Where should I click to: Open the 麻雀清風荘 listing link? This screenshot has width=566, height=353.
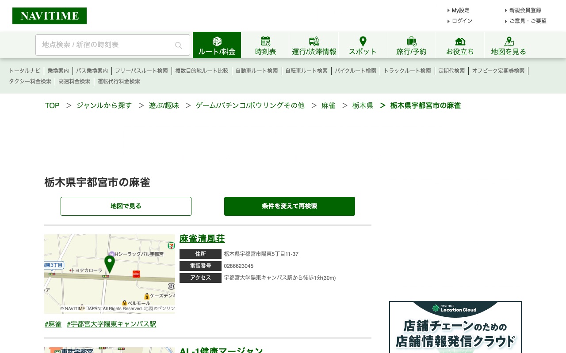pos(202,238)
